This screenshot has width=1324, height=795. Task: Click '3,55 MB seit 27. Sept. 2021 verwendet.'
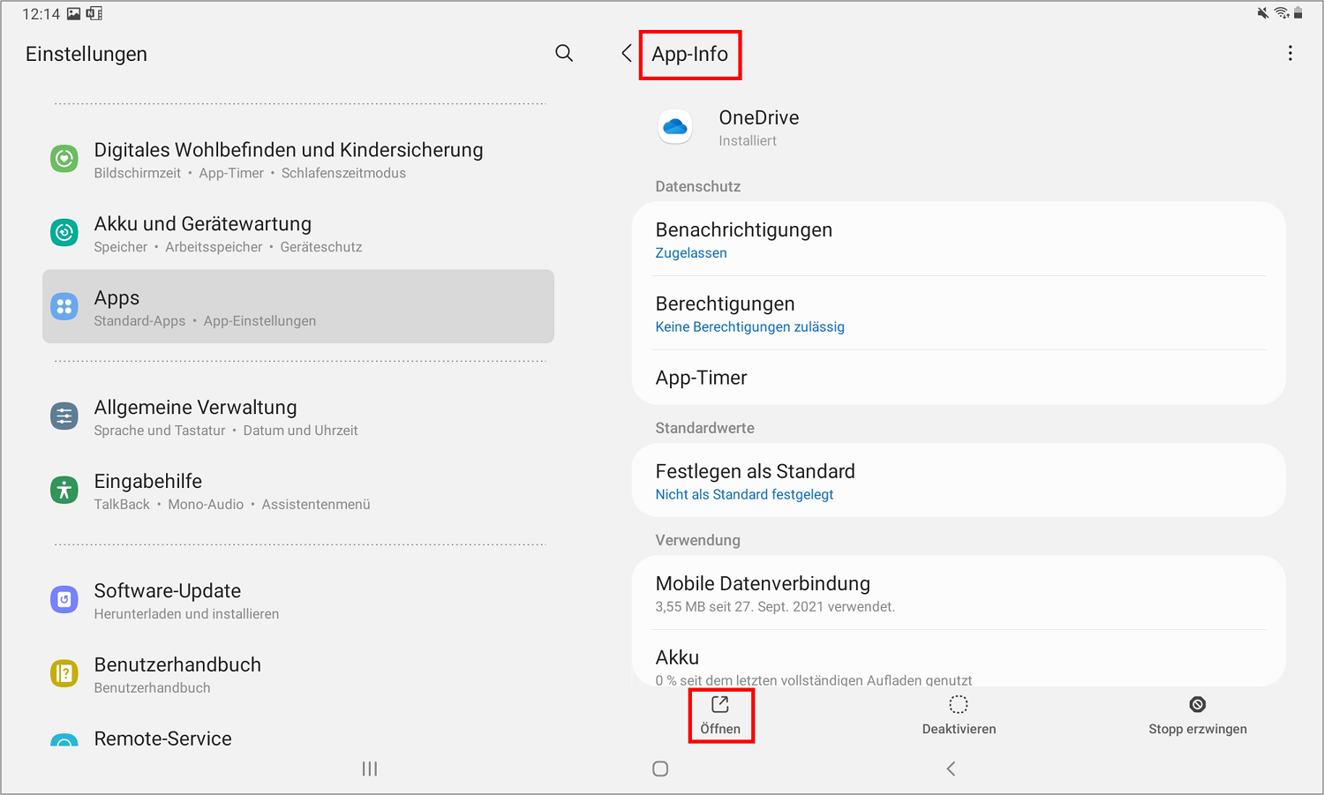tap(775, 607)
